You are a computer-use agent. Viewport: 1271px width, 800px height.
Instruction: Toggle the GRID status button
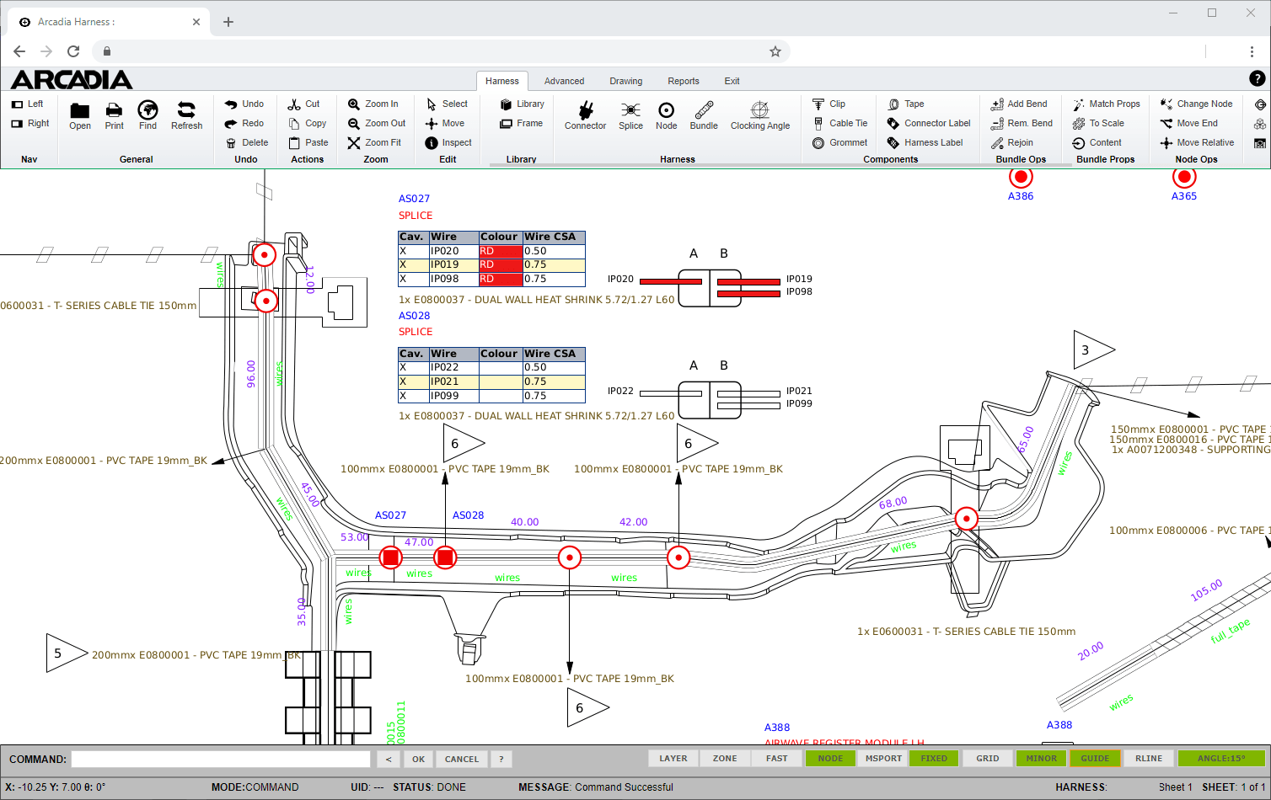987,759
